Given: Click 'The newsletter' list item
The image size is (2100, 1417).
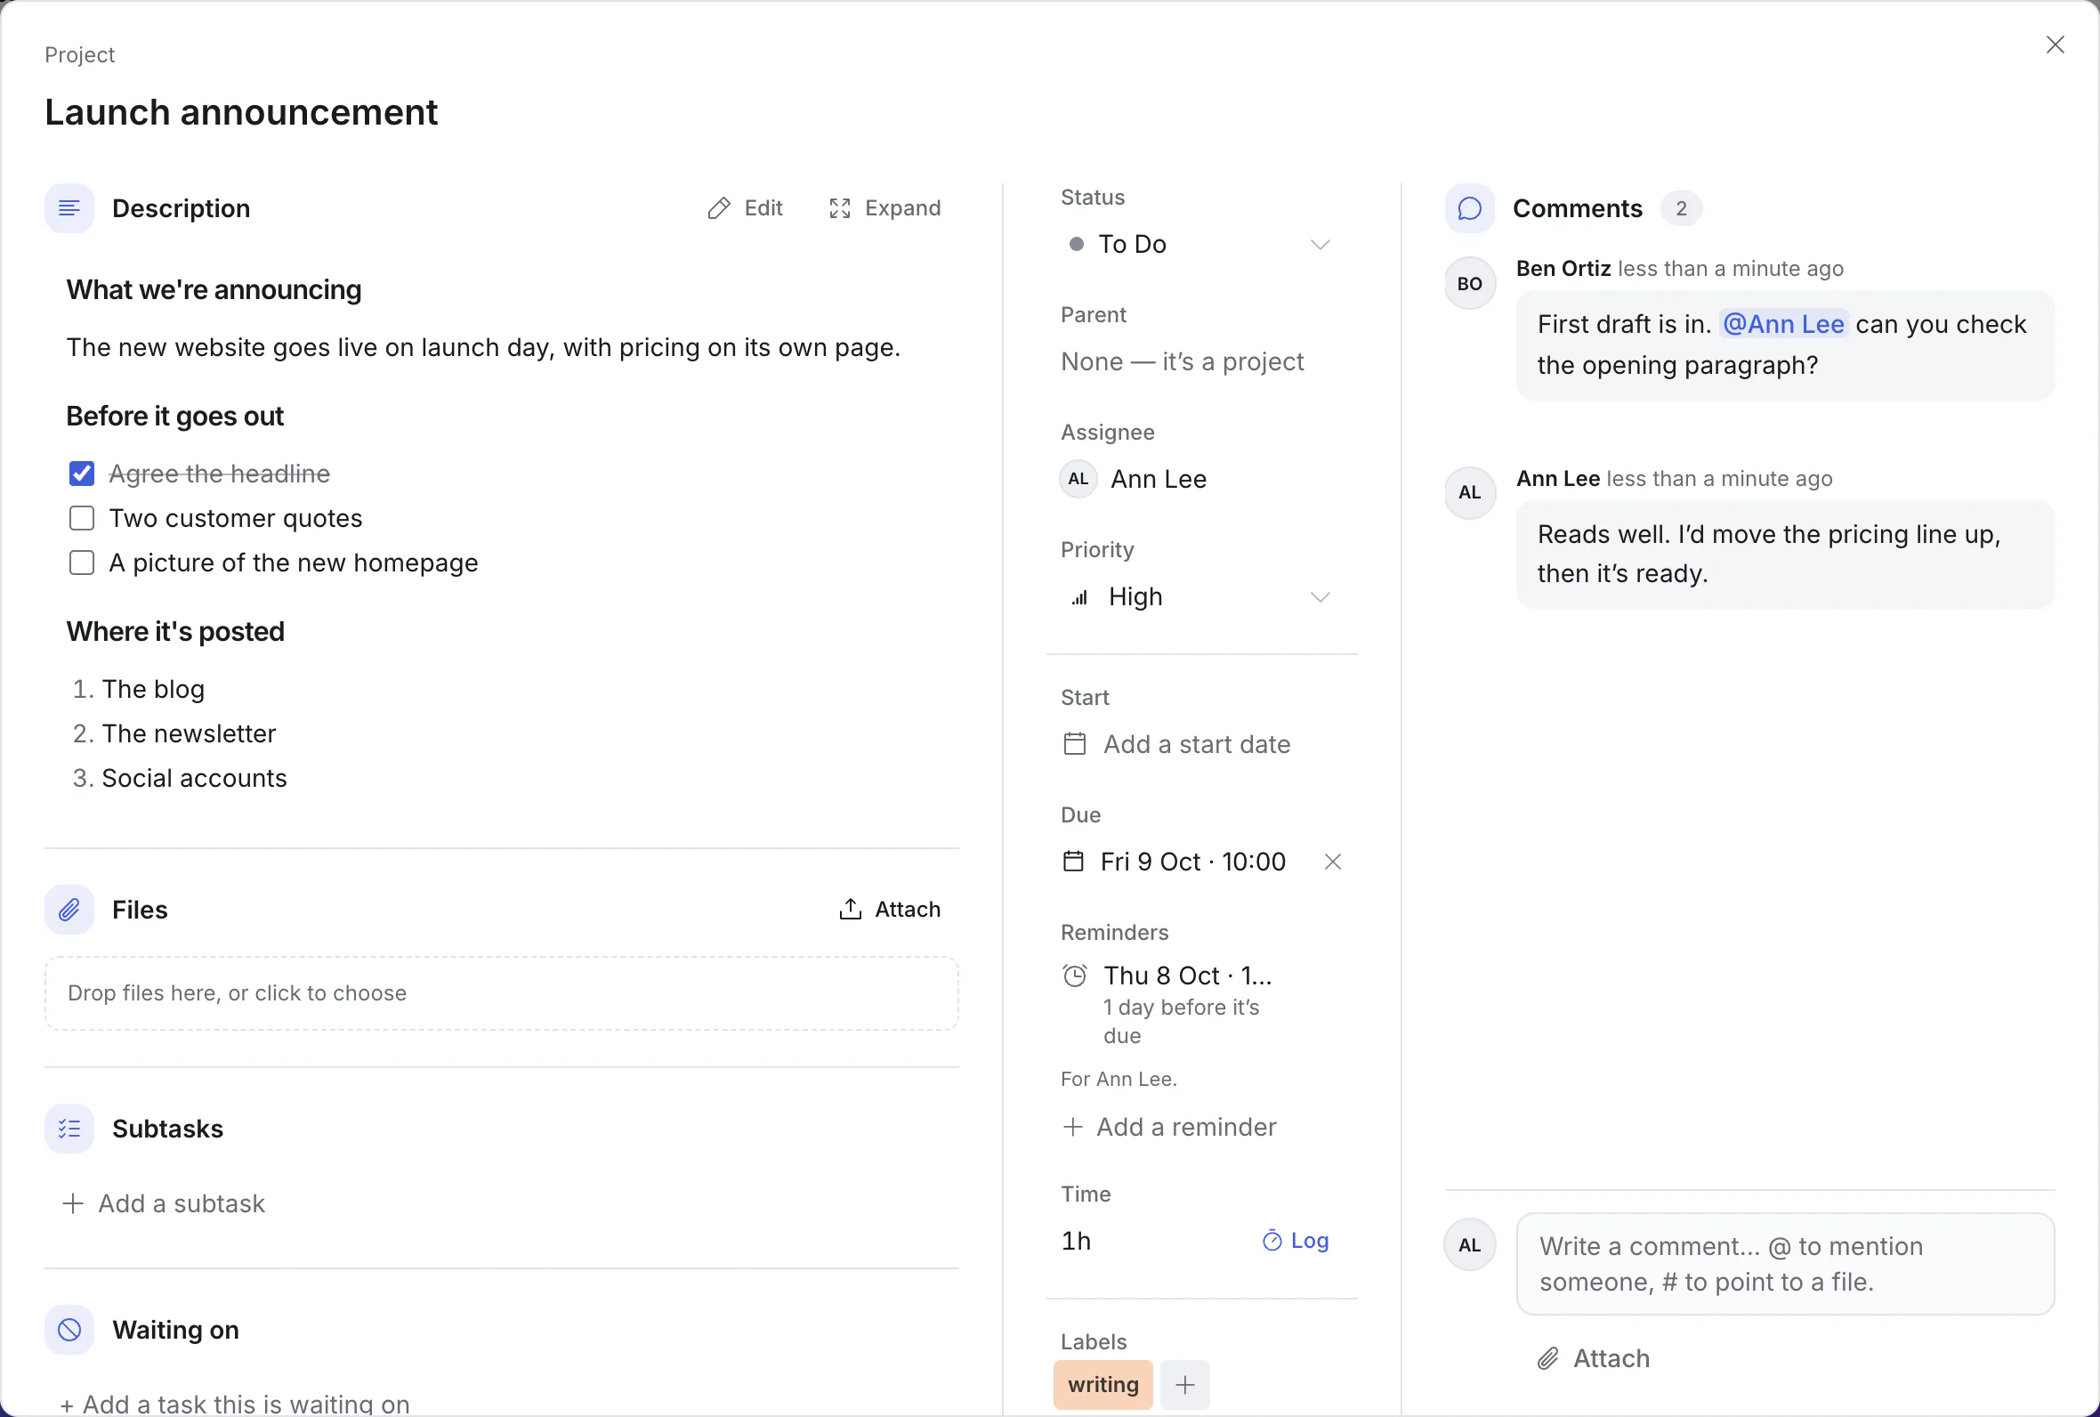Looking at the screenshot, I should point(189,733).
